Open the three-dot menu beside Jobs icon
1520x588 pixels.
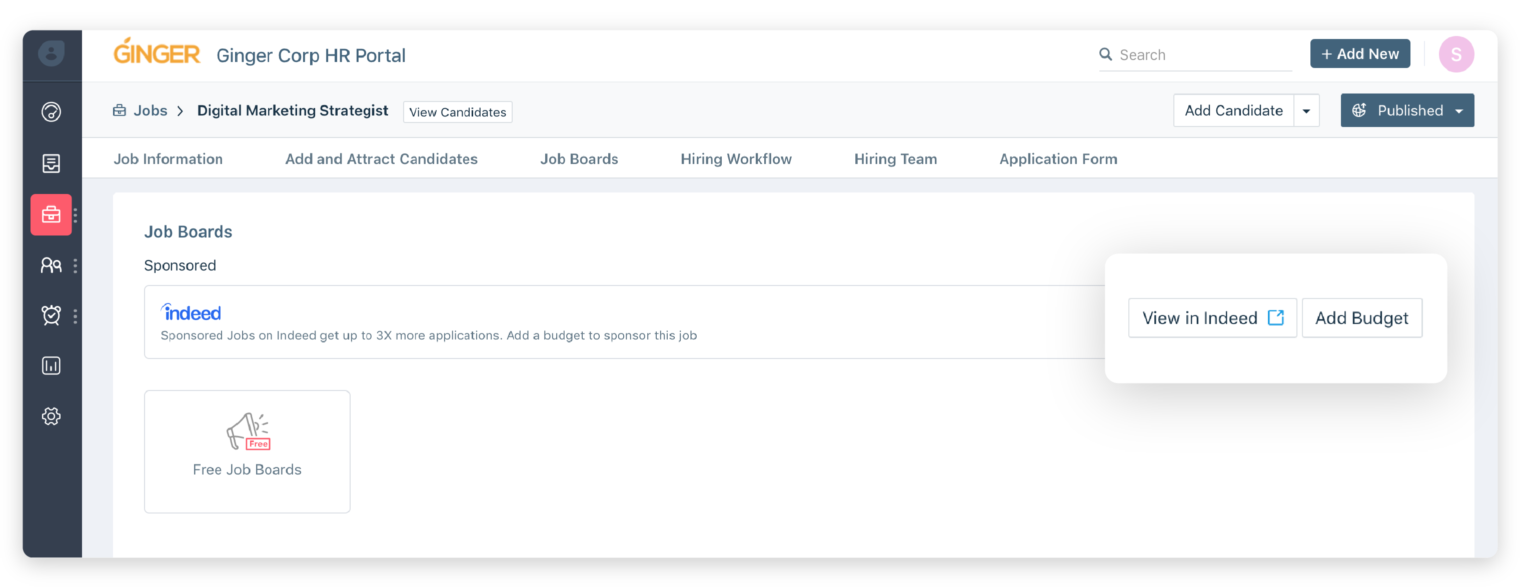point(76,214)
